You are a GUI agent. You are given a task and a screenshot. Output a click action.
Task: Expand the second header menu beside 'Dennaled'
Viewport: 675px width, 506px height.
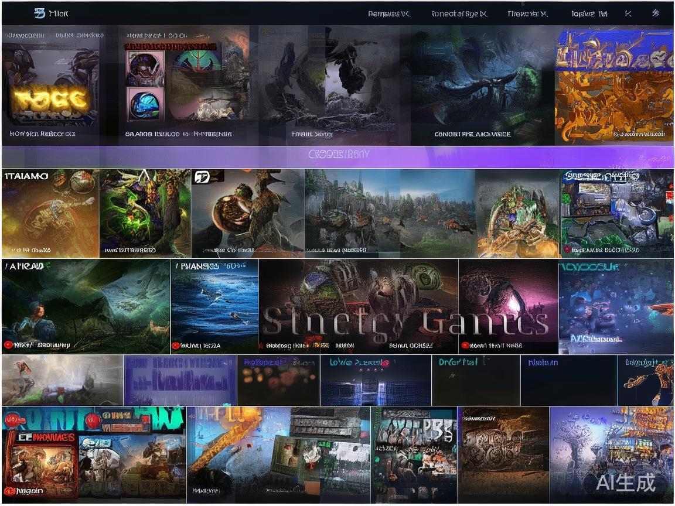459,13
